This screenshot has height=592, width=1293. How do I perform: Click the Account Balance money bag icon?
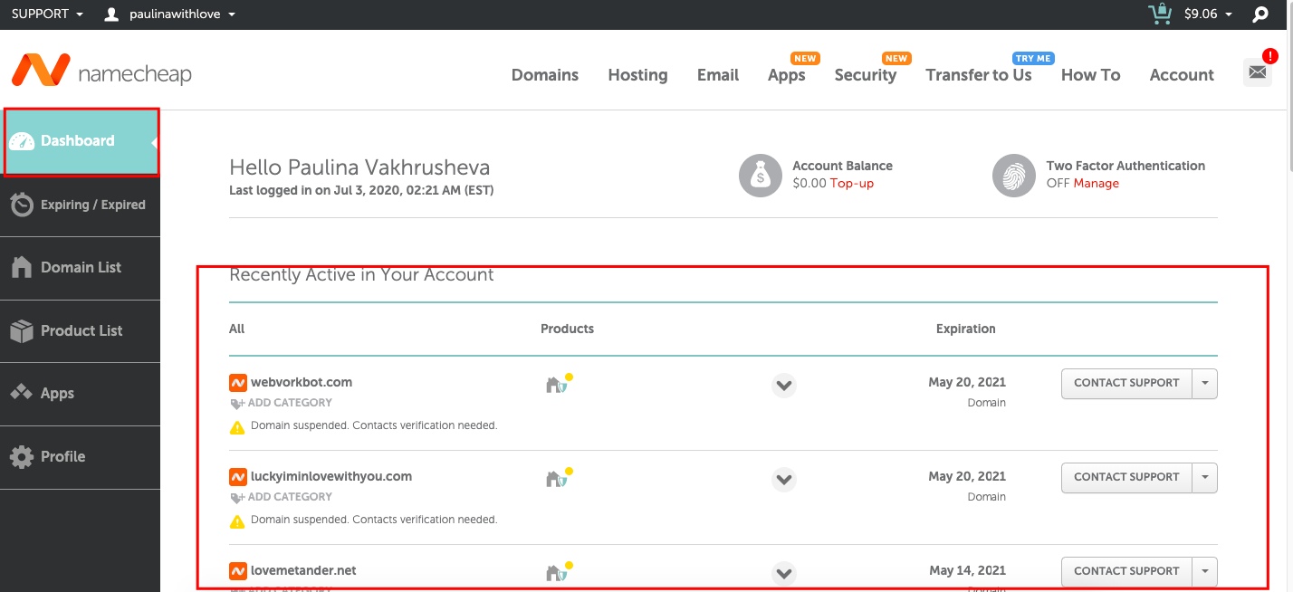coord(761,176)
